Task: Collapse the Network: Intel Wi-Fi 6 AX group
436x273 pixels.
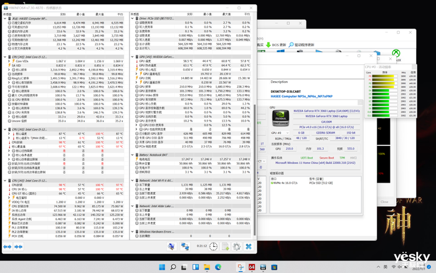Action: 132,180
